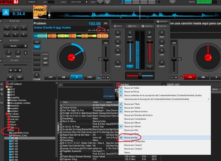Image resolution: width=221 pixels, height=161 pixels.
Task: Click the crossfader handle
Action: 140,76
